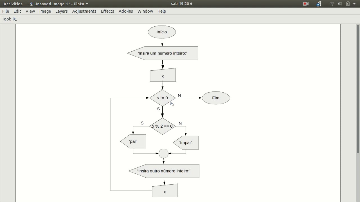Image resolution: width=360 pixels, height=202 pixels.
Task: Open the Add-ins menu
Action: 126,11
